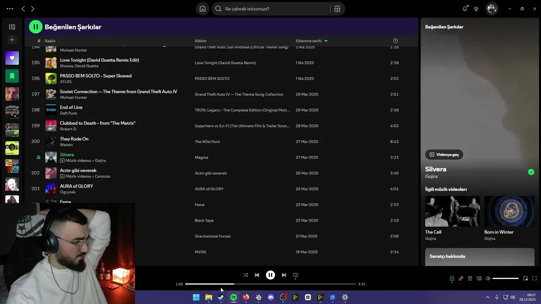Click the green saved checkmark for Silvera
This screenshot has height=304, width=541.
531,172
